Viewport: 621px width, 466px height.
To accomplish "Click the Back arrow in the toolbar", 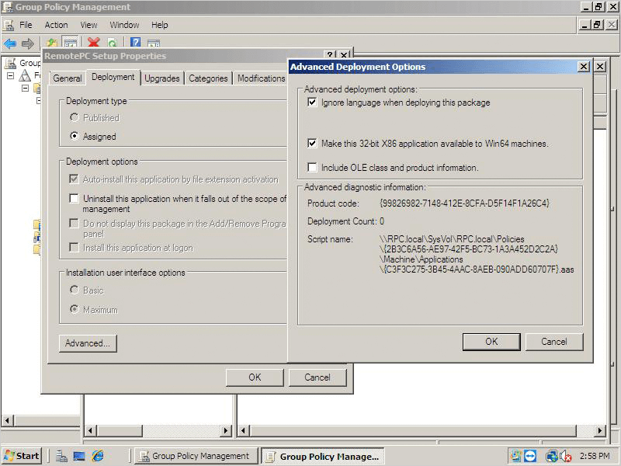I will [10, 43].
